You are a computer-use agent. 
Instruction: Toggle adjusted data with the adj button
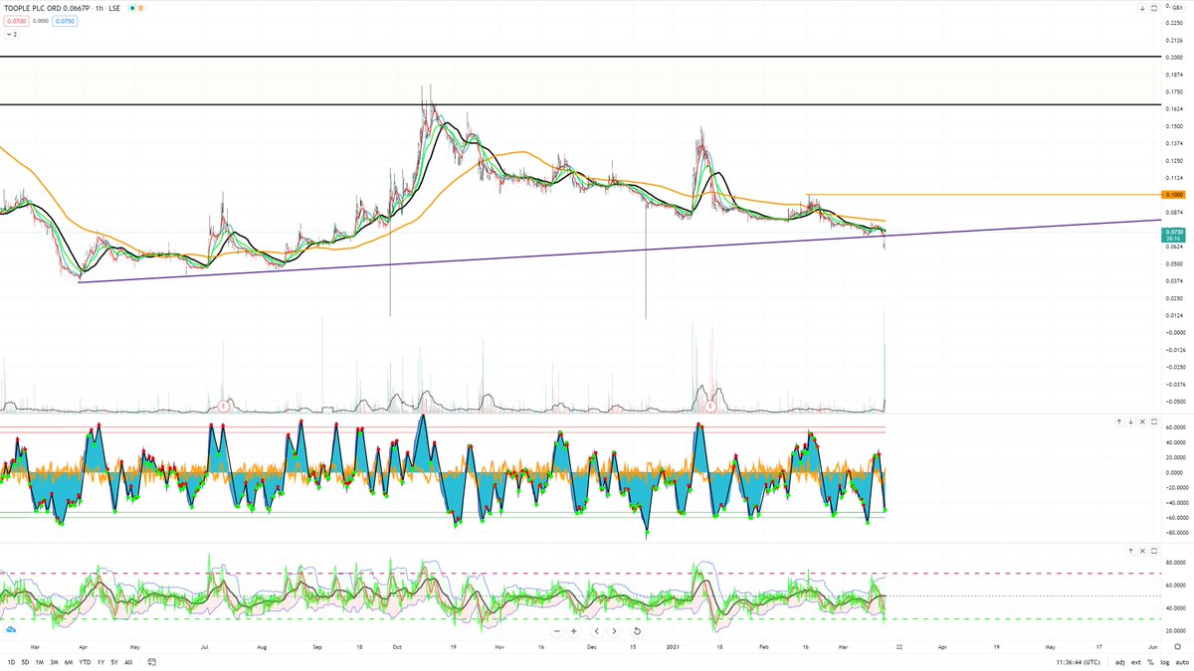[x=1120, y=661]
